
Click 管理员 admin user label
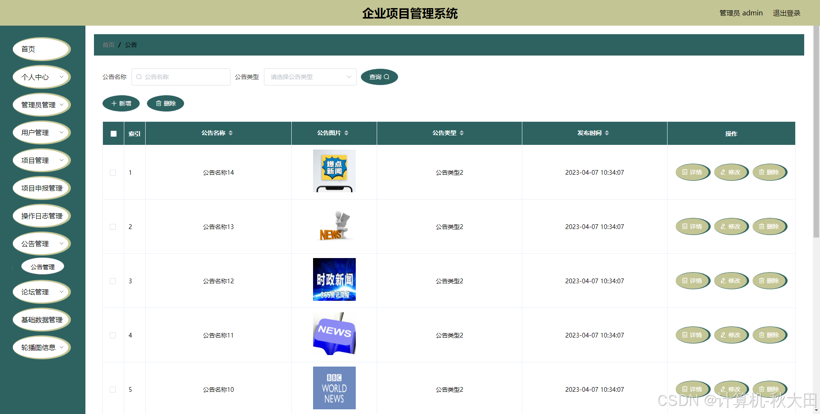(741, 13)
